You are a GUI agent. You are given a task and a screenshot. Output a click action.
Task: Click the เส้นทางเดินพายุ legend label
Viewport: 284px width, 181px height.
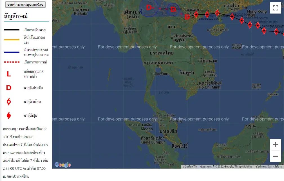click(34, 30)
